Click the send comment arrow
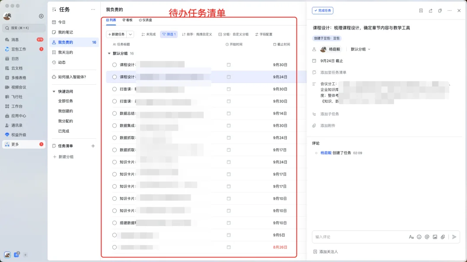Viewport: 467px width, 262px height. 454,237
